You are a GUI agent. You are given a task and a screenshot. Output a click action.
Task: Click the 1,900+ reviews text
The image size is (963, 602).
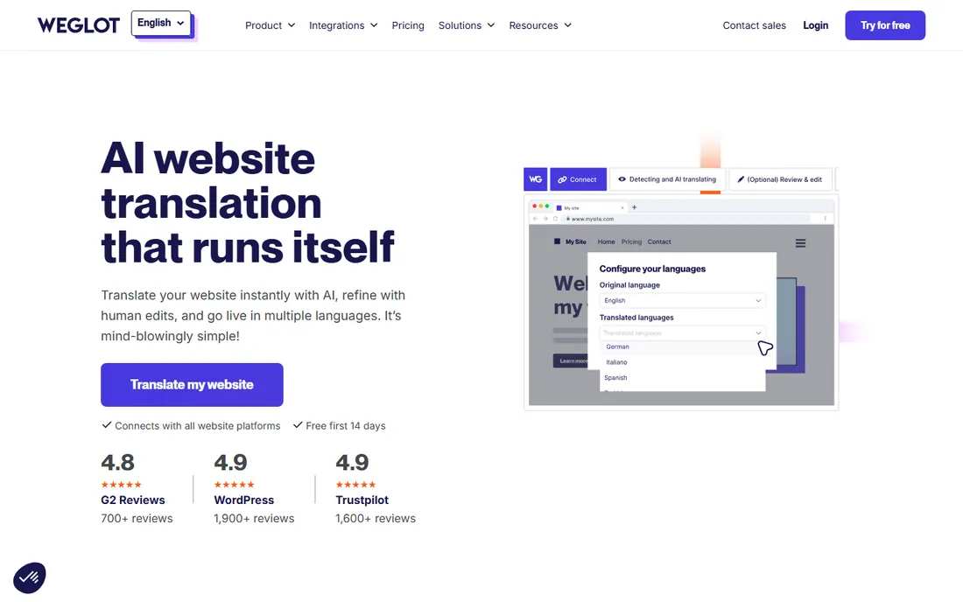[x=254, y=519]
